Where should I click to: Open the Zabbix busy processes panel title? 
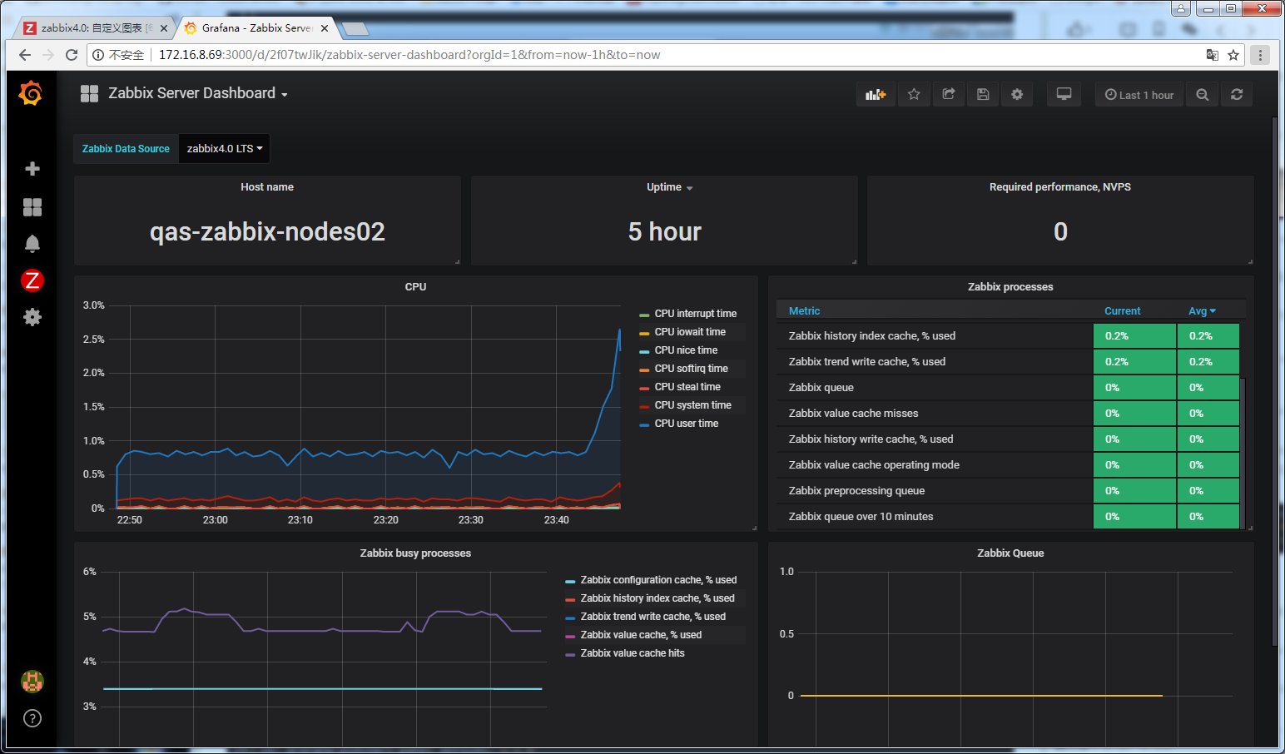pyautogui.click(x=415, y=553)
